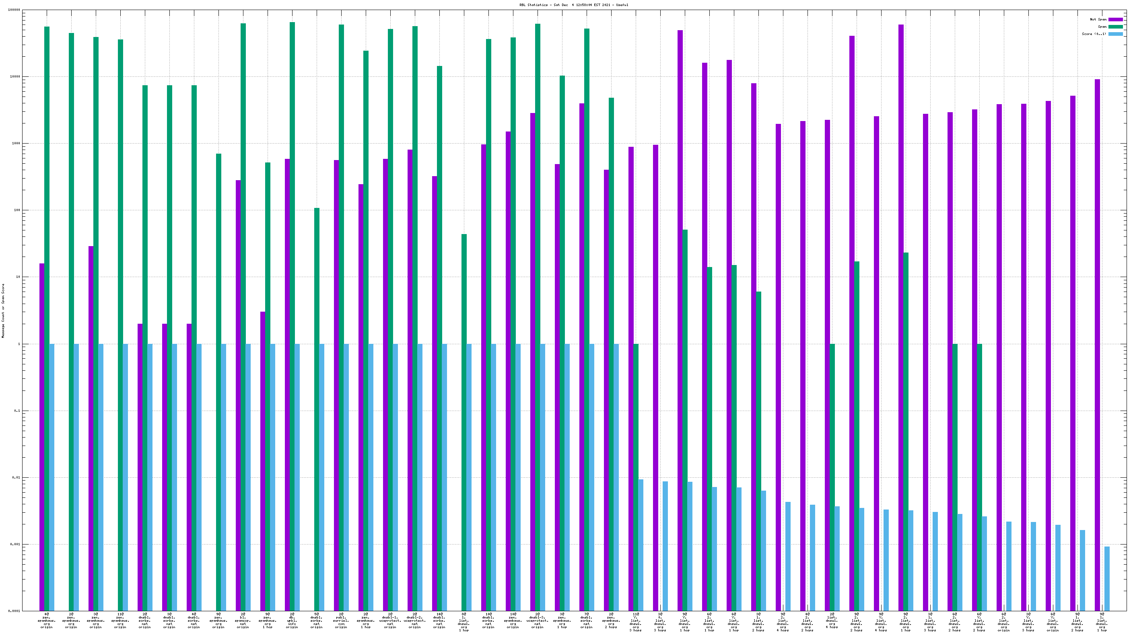This screenshot has height=637, width=1133.
Task: Click the 1 tick label on y-axis
Action: tap(19, 344)
